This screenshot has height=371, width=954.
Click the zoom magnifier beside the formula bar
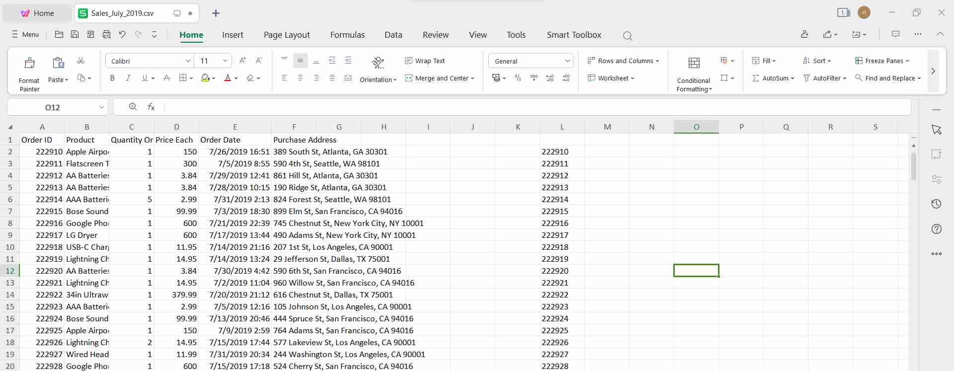pos(133,107)
